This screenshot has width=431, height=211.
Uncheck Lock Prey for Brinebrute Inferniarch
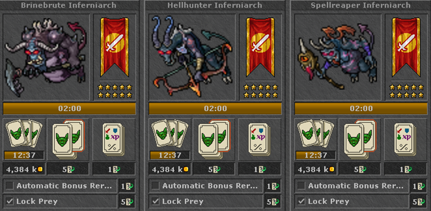[x=10, y=201]
